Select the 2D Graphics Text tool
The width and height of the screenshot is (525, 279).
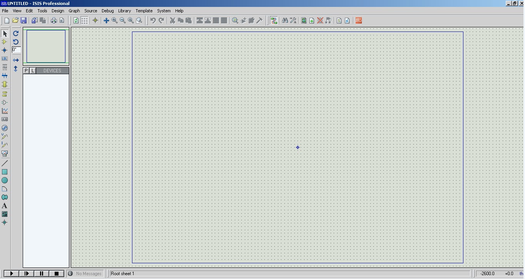click(x=5, y=206)
